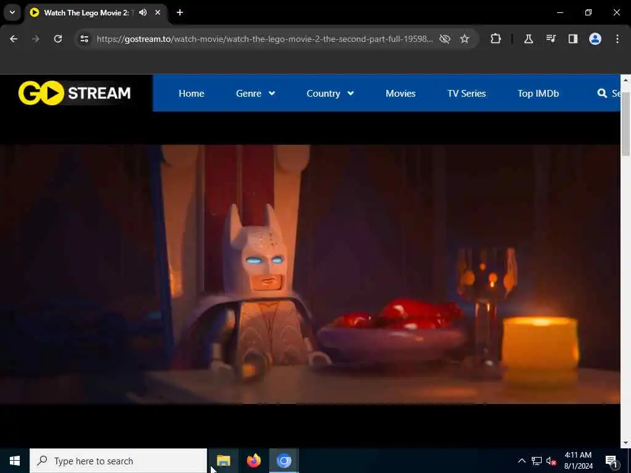Open the notification center icon
631x473 pixels.
pyautogui.click(x=612, y=461)
